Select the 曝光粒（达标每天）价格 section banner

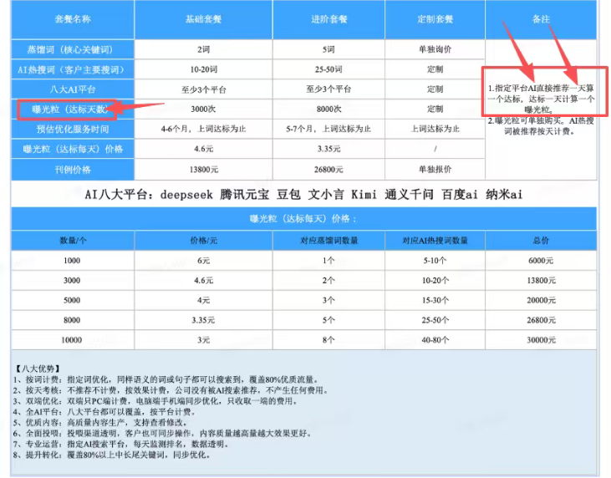click(304, 219)
